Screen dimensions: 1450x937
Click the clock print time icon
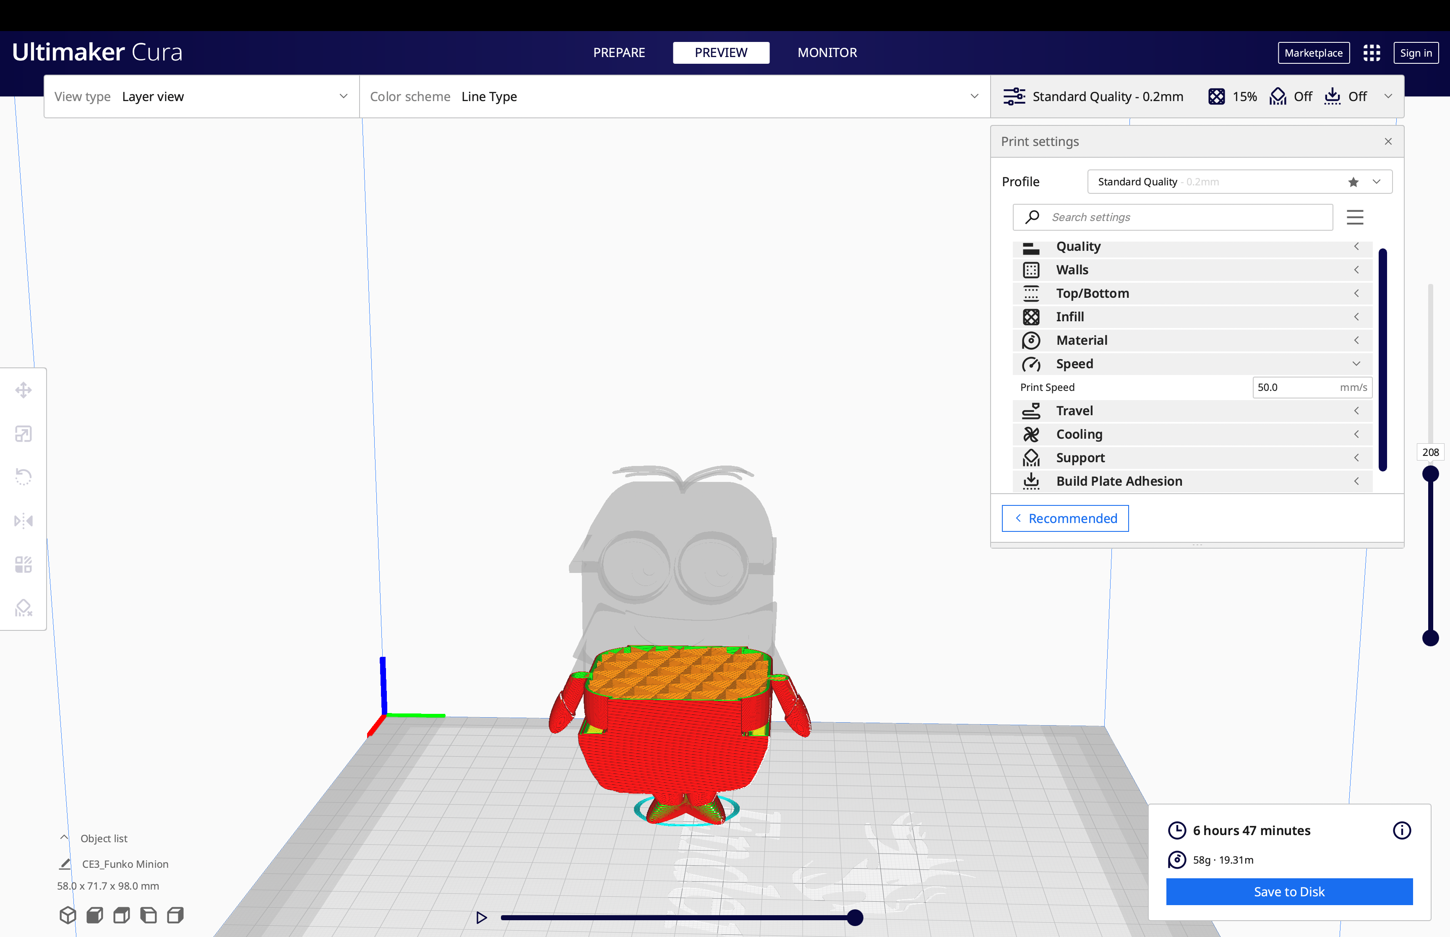coord(1177,830)
